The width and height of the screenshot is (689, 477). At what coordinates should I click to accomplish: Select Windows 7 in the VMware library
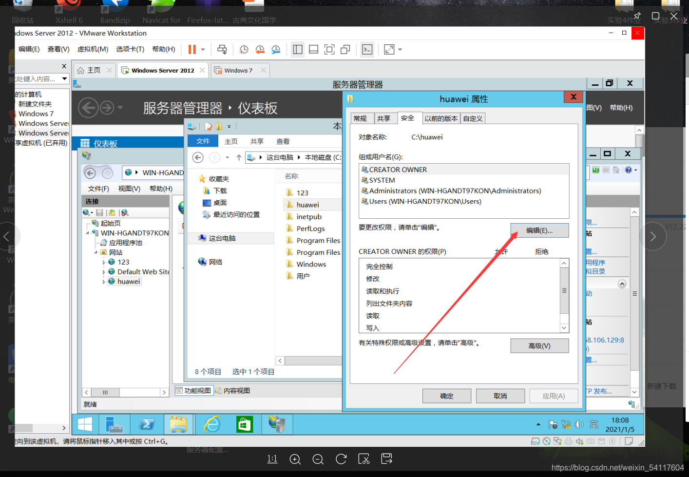pos(36,114)
